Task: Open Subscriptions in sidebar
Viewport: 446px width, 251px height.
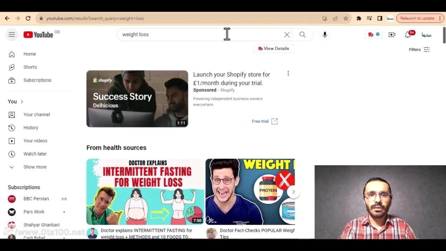Action: click(x=37, y=80)
